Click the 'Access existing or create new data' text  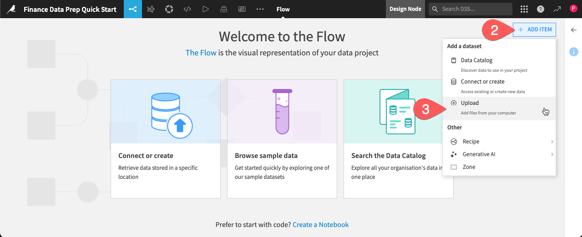(493, 92)
